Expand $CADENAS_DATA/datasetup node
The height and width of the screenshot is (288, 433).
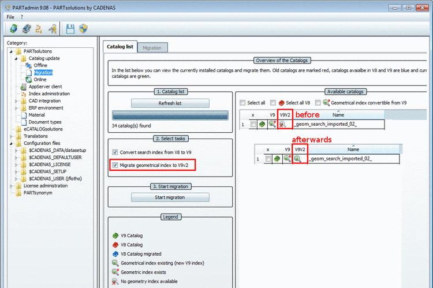coord(16,151)
